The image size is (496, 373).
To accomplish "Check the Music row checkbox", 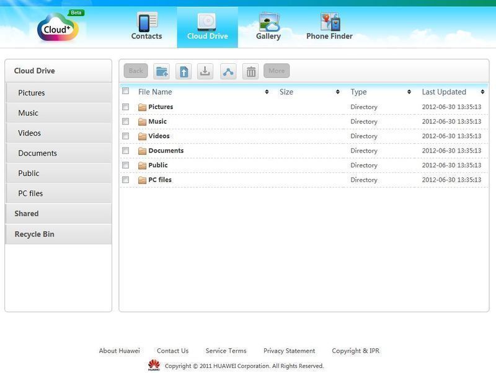I will (126, 121).
